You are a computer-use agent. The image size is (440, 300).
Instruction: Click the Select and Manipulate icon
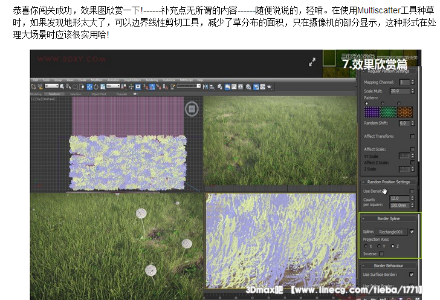(x=131, y=86)
